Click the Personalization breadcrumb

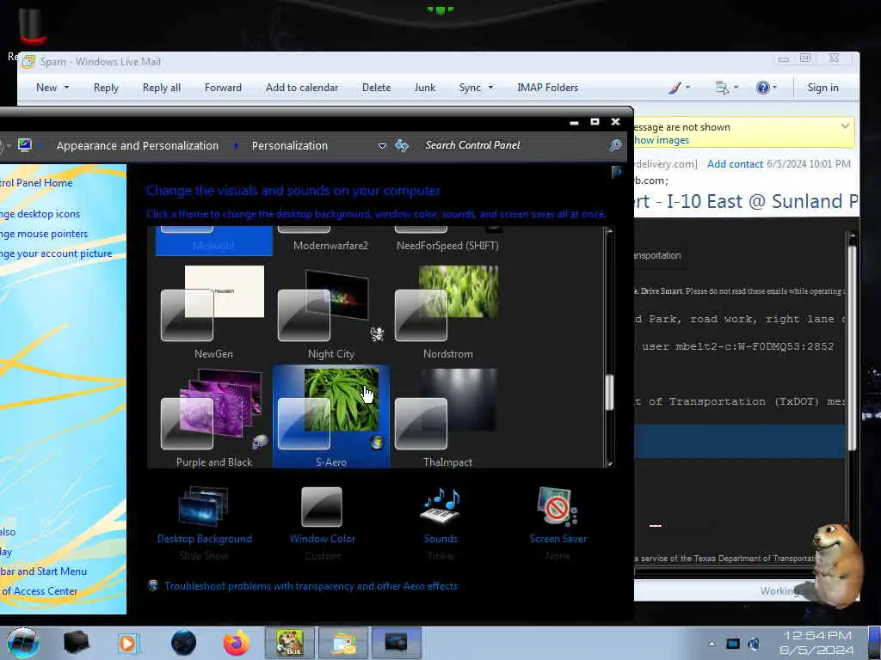pyautogui.click(x=289, y=145)
